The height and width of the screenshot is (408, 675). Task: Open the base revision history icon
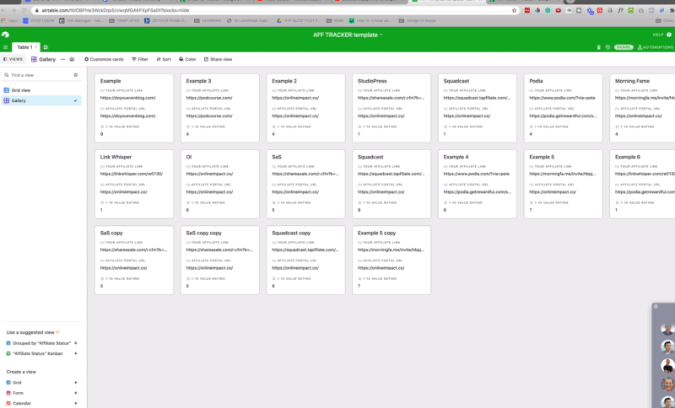coord(607,47)
